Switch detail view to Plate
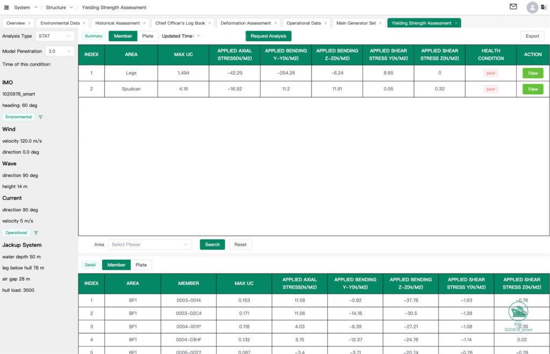The height and width of the screenshot is (354, 550). click(x=141, y=265)
